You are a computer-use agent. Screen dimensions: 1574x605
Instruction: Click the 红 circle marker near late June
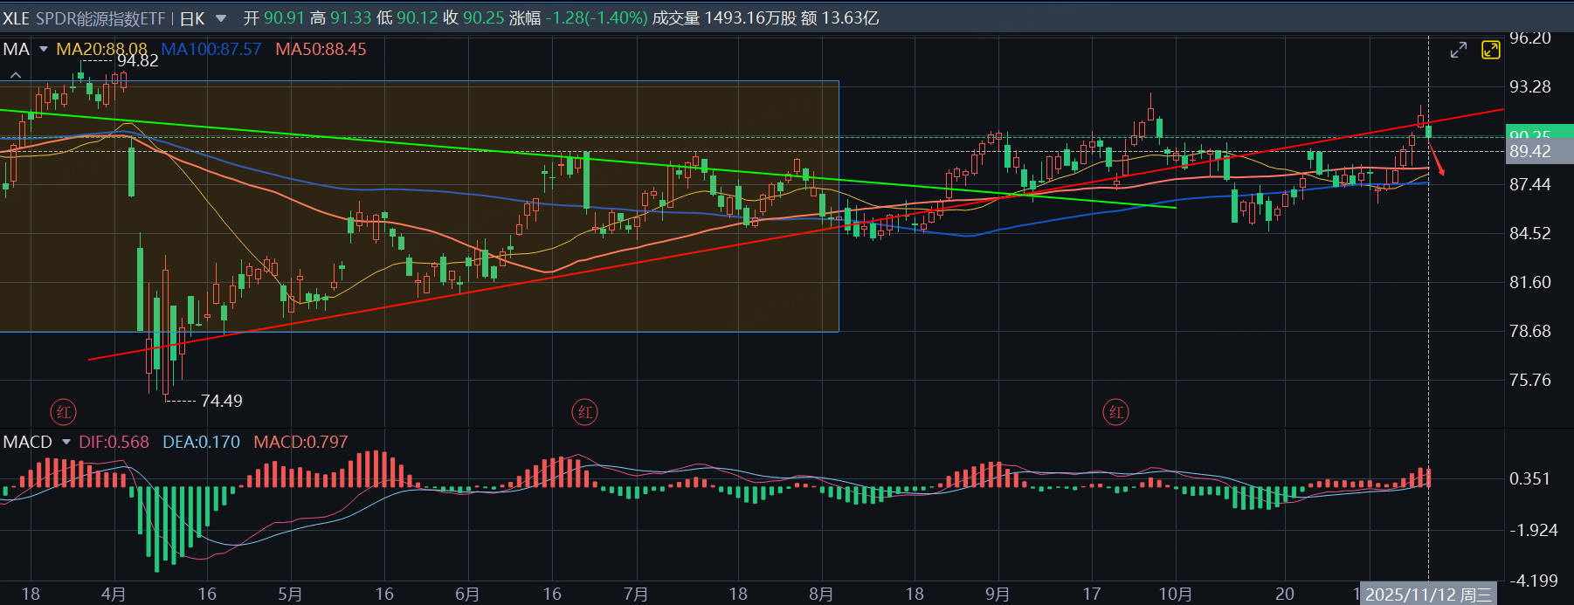click(x=585, y=412)
